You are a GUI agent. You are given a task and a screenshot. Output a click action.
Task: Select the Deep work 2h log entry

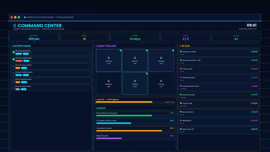(x=219, y=130)
